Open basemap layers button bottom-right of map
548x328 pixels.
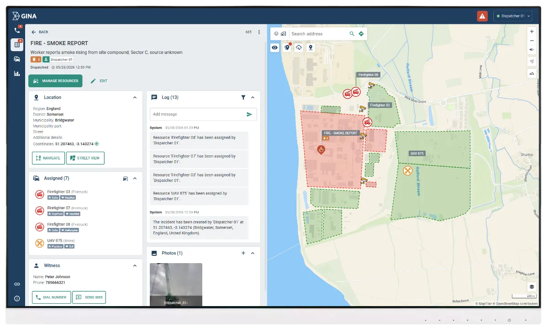coord(532,287)
